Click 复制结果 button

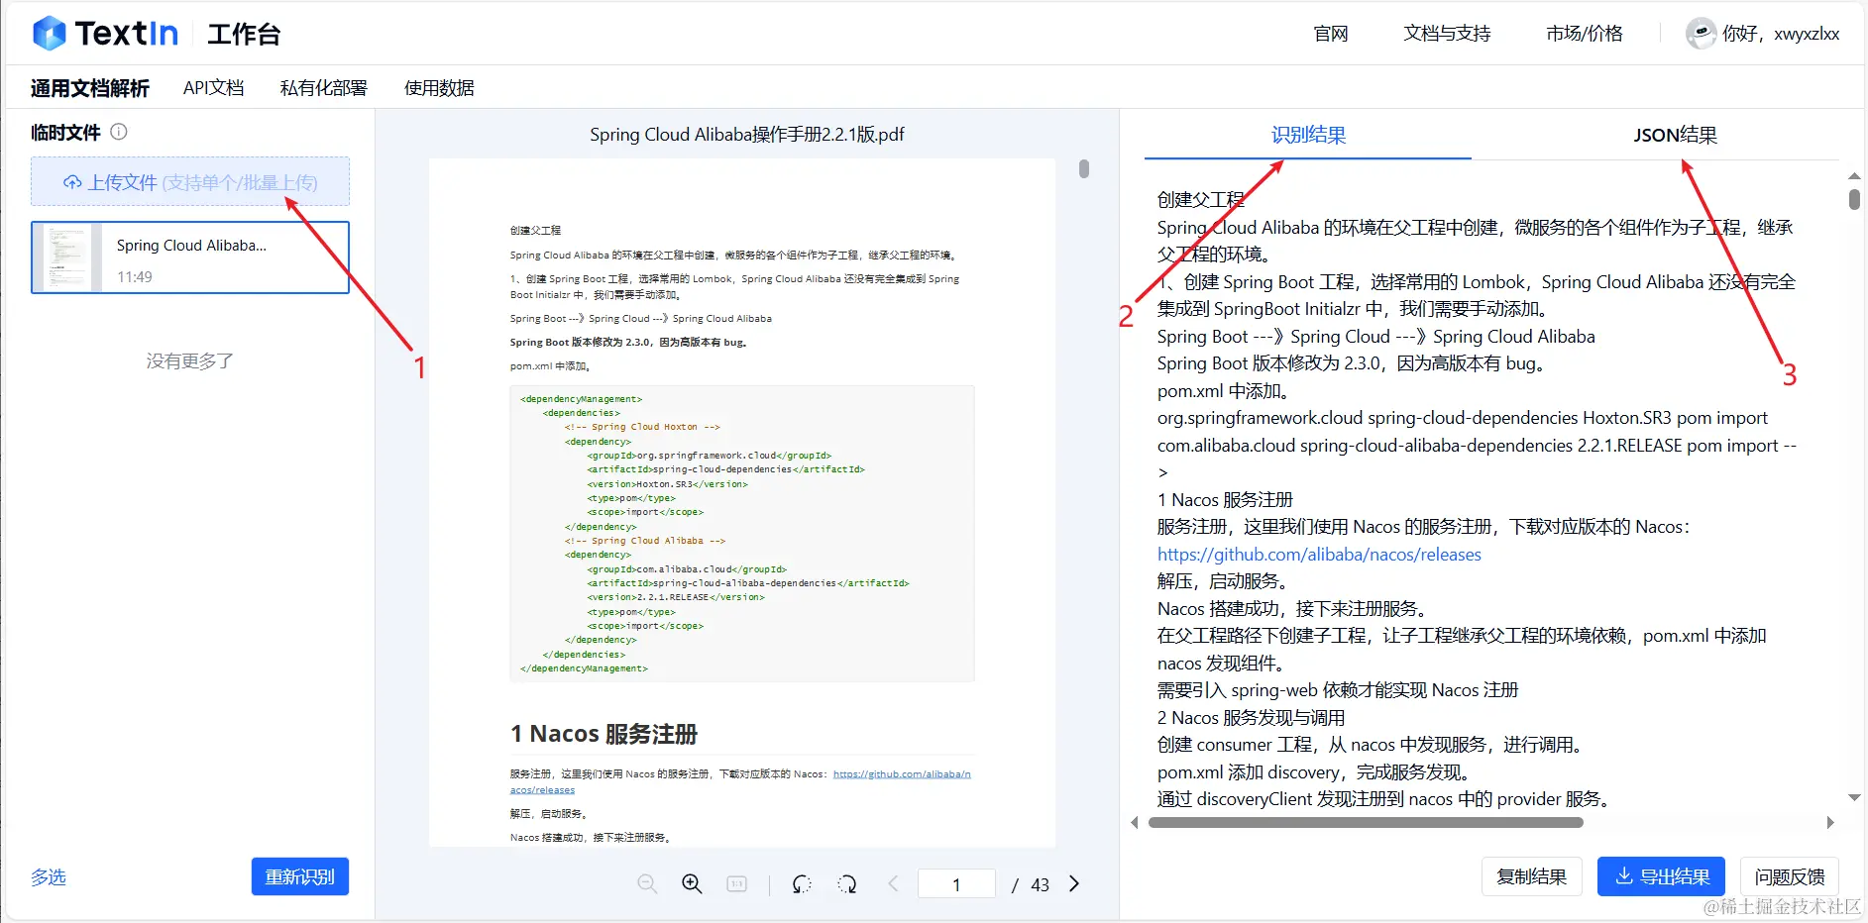[1532, 876]
